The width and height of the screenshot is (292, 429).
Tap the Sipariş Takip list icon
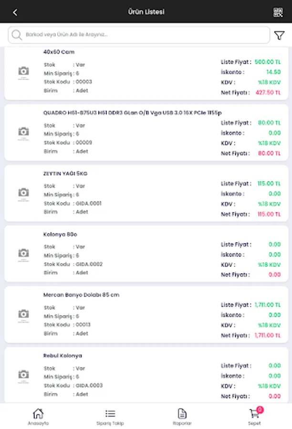[x=110, y=413]
